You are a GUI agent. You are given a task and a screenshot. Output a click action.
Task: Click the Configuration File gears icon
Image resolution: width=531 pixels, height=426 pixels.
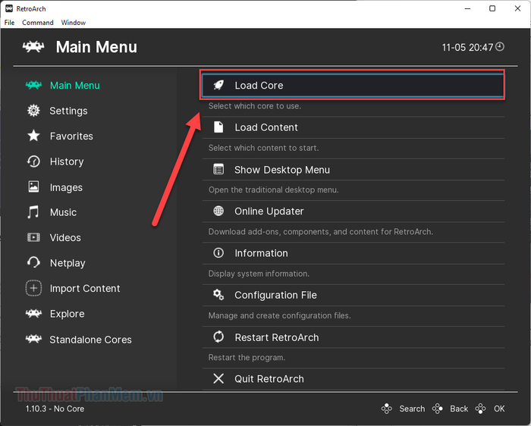pos(218,295)
